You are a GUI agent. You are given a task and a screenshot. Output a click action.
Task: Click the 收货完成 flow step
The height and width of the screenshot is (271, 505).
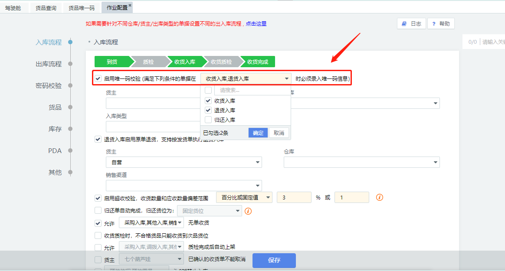tap(258, 62)
